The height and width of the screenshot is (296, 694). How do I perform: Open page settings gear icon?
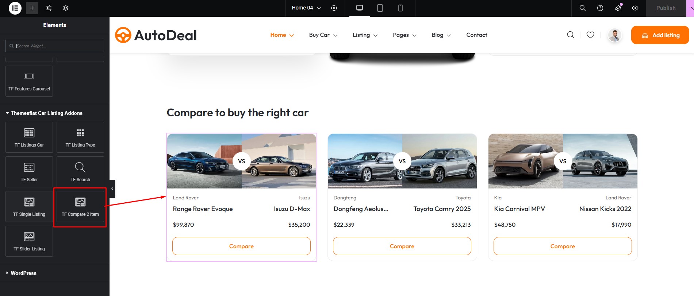tap(334, 8)
